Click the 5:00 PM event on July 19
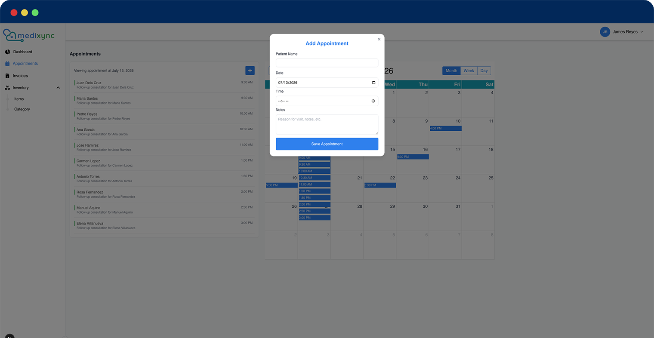The width and height of the screenshot is (654, 338). (282, 185)
